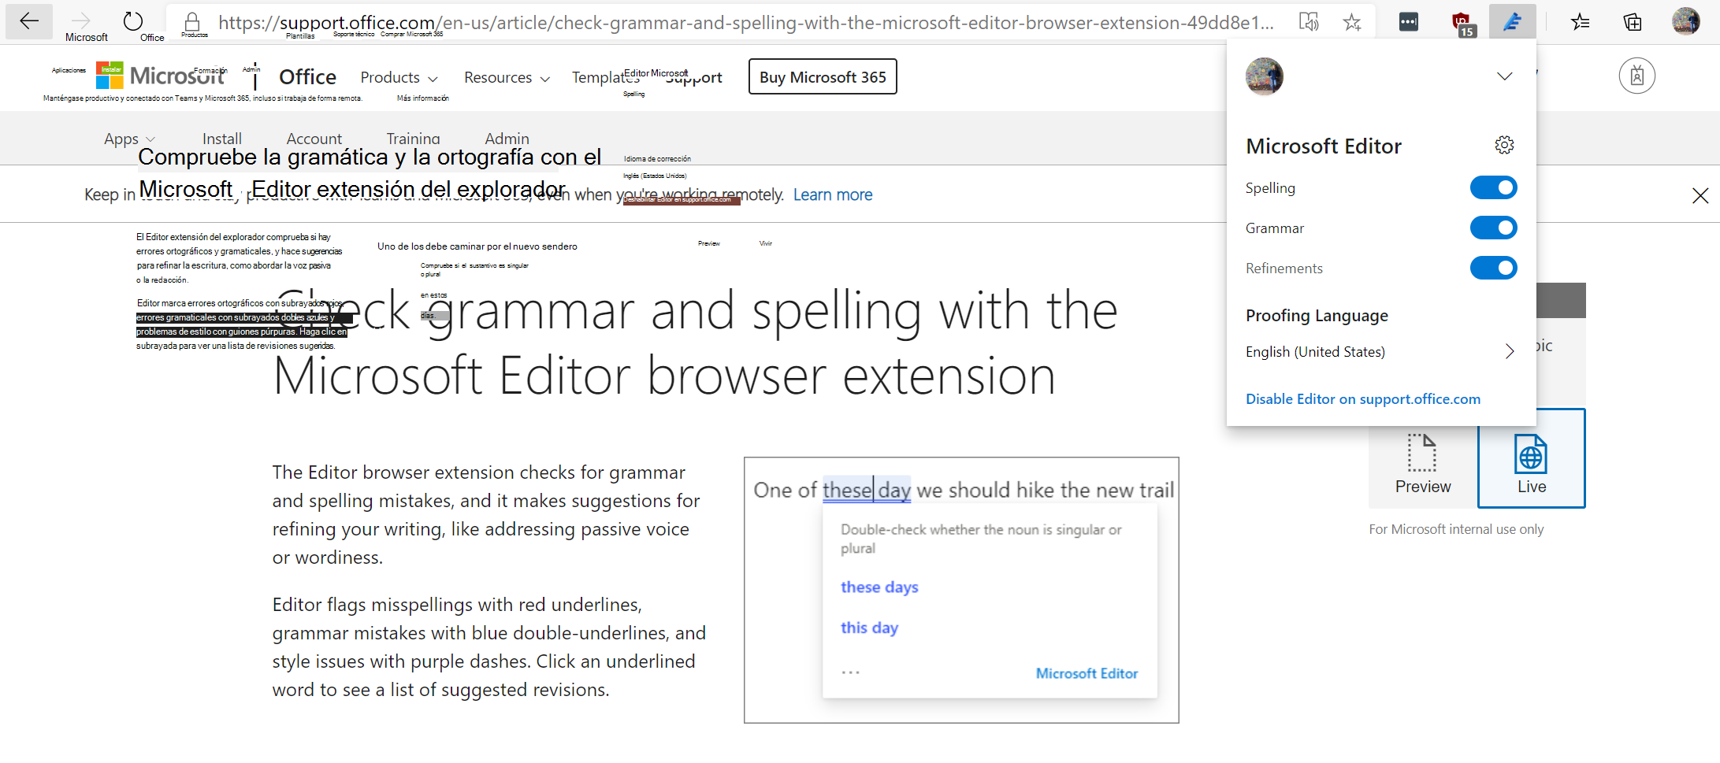Open uBlock Origin shield icon
Screen dimensions: 1720x763
tap(1463, 21)
